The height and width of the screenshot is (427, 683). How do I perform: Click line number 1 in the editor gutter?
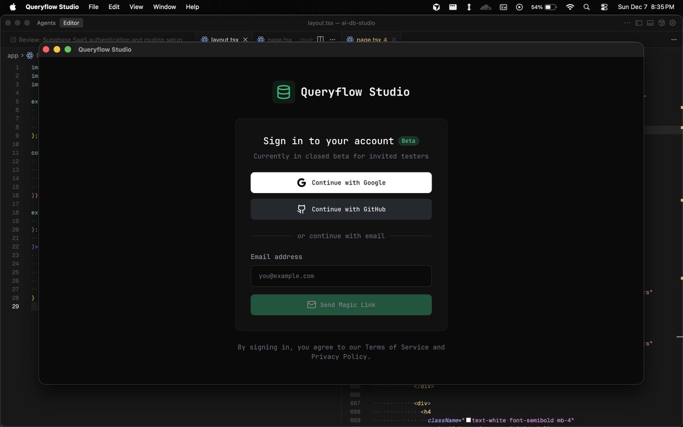[17, 67]
